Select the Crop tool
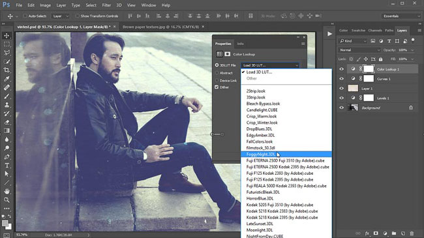Viewport: 424px width, 238px height. (x=7, y=70)
